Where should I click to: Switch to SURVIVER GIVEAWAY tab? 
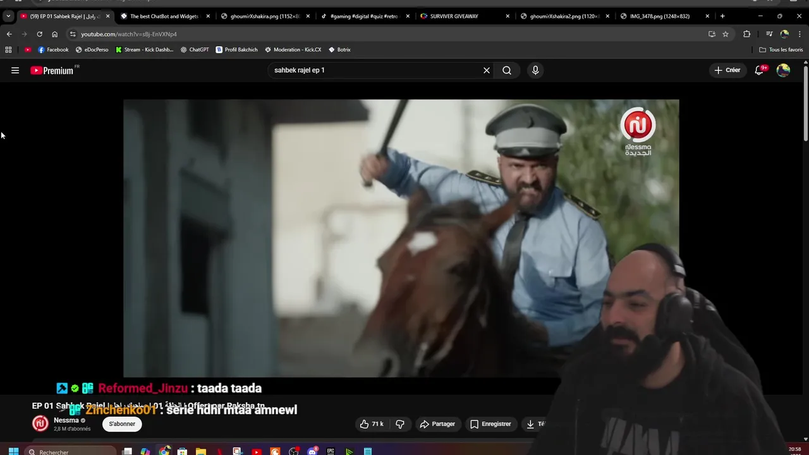[x=465, y=16]
